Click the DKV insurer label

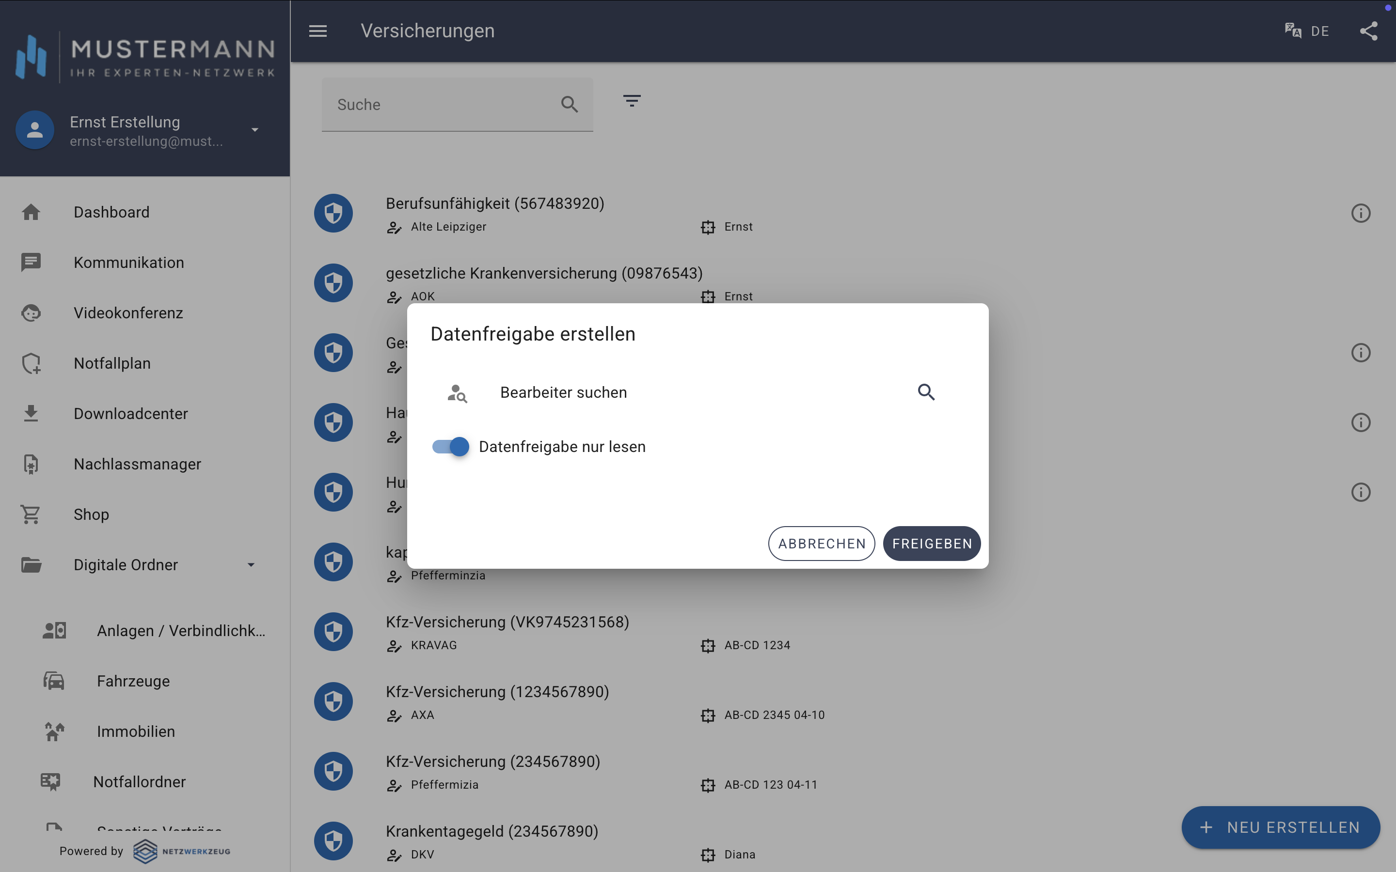coord(422,855)
